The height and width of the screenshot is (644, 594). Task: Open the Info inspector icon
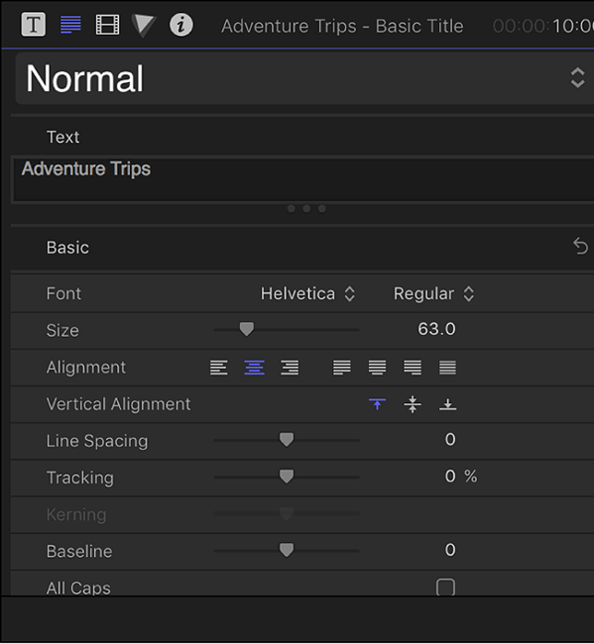180,25
